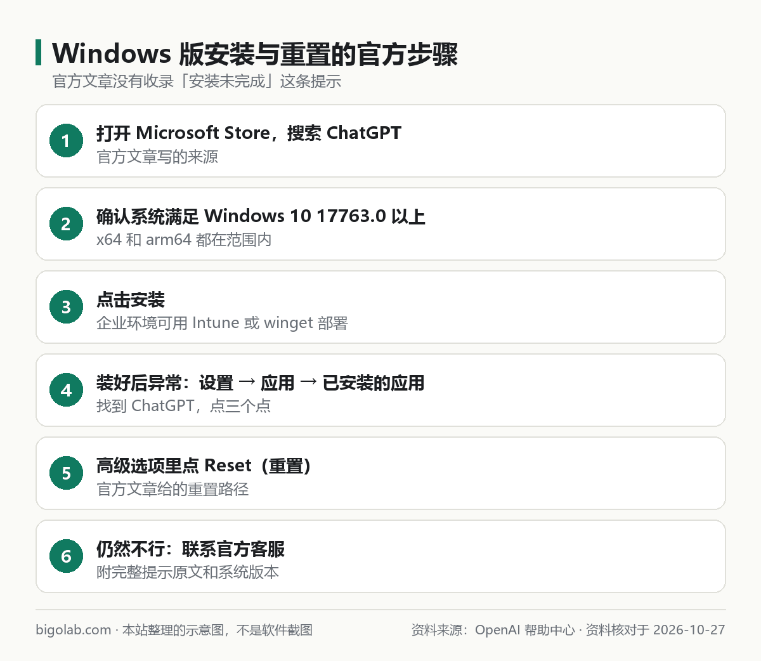Click the footer source text '资料来源：OpenAI 帮助中心'

[493, 630]
